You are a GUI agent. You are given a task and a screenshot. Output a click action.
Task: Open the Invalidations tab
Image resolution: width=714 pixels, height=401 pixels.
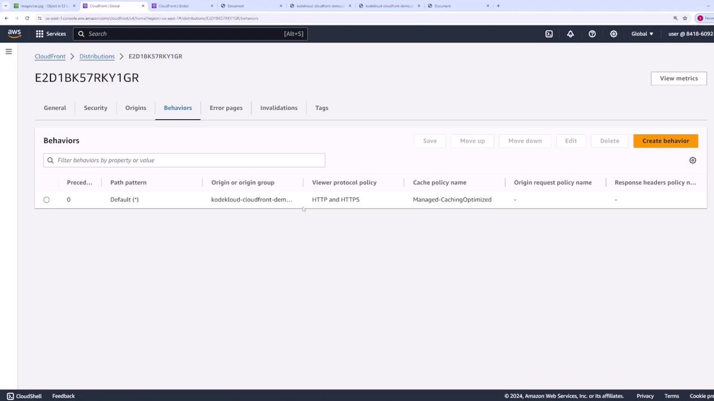click(x=279, y=108)
